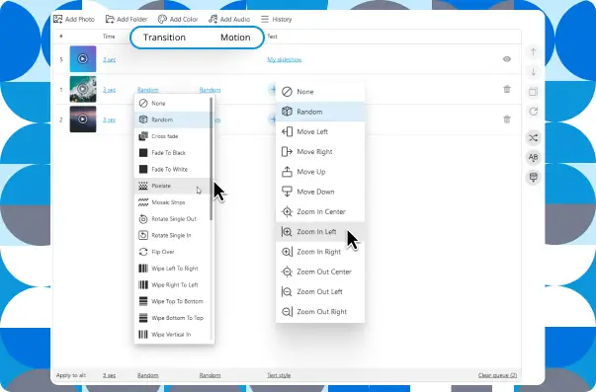Click the AB text sort icon
Screen dimensions: 596x392
tap(534, 157)
